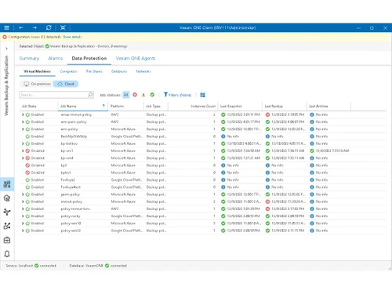Click the Show details link
The width and height of the screenshot is (392, 294).
click(x=72, y=37)
